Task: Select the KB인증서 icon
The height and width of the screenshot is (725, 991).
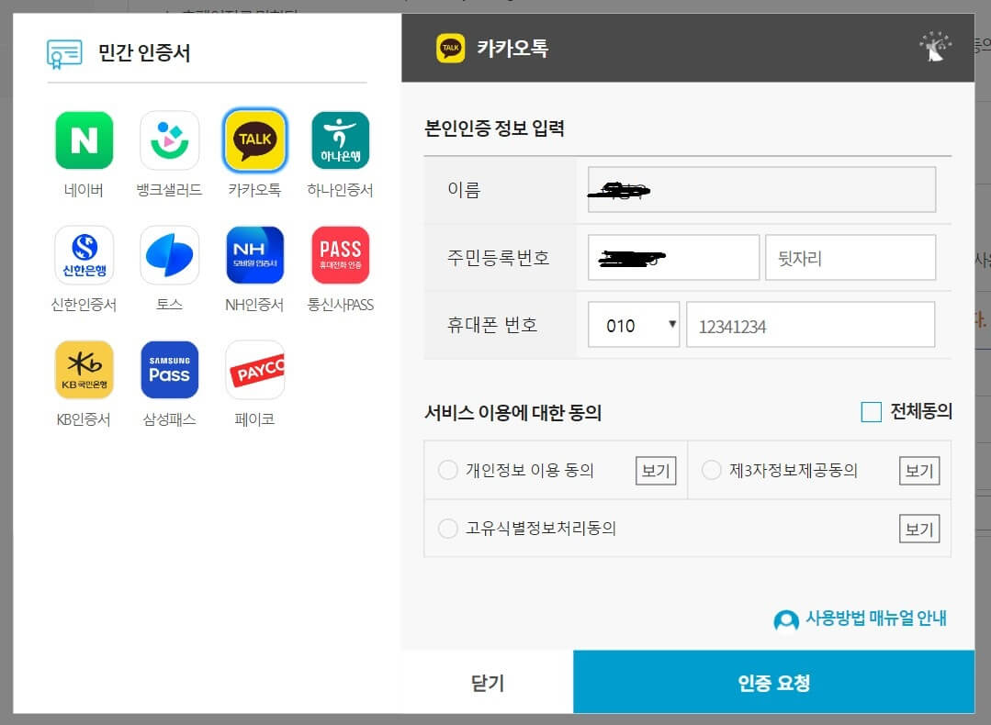Action: pos(84,370)
